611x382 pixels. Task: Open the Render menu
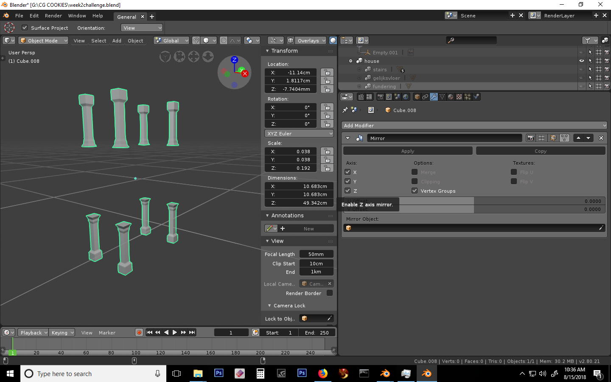point(53,16)
